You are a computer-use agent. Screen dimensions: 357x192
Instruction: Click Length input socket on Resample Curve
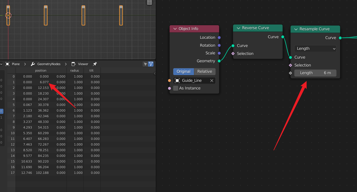(290, 73)
